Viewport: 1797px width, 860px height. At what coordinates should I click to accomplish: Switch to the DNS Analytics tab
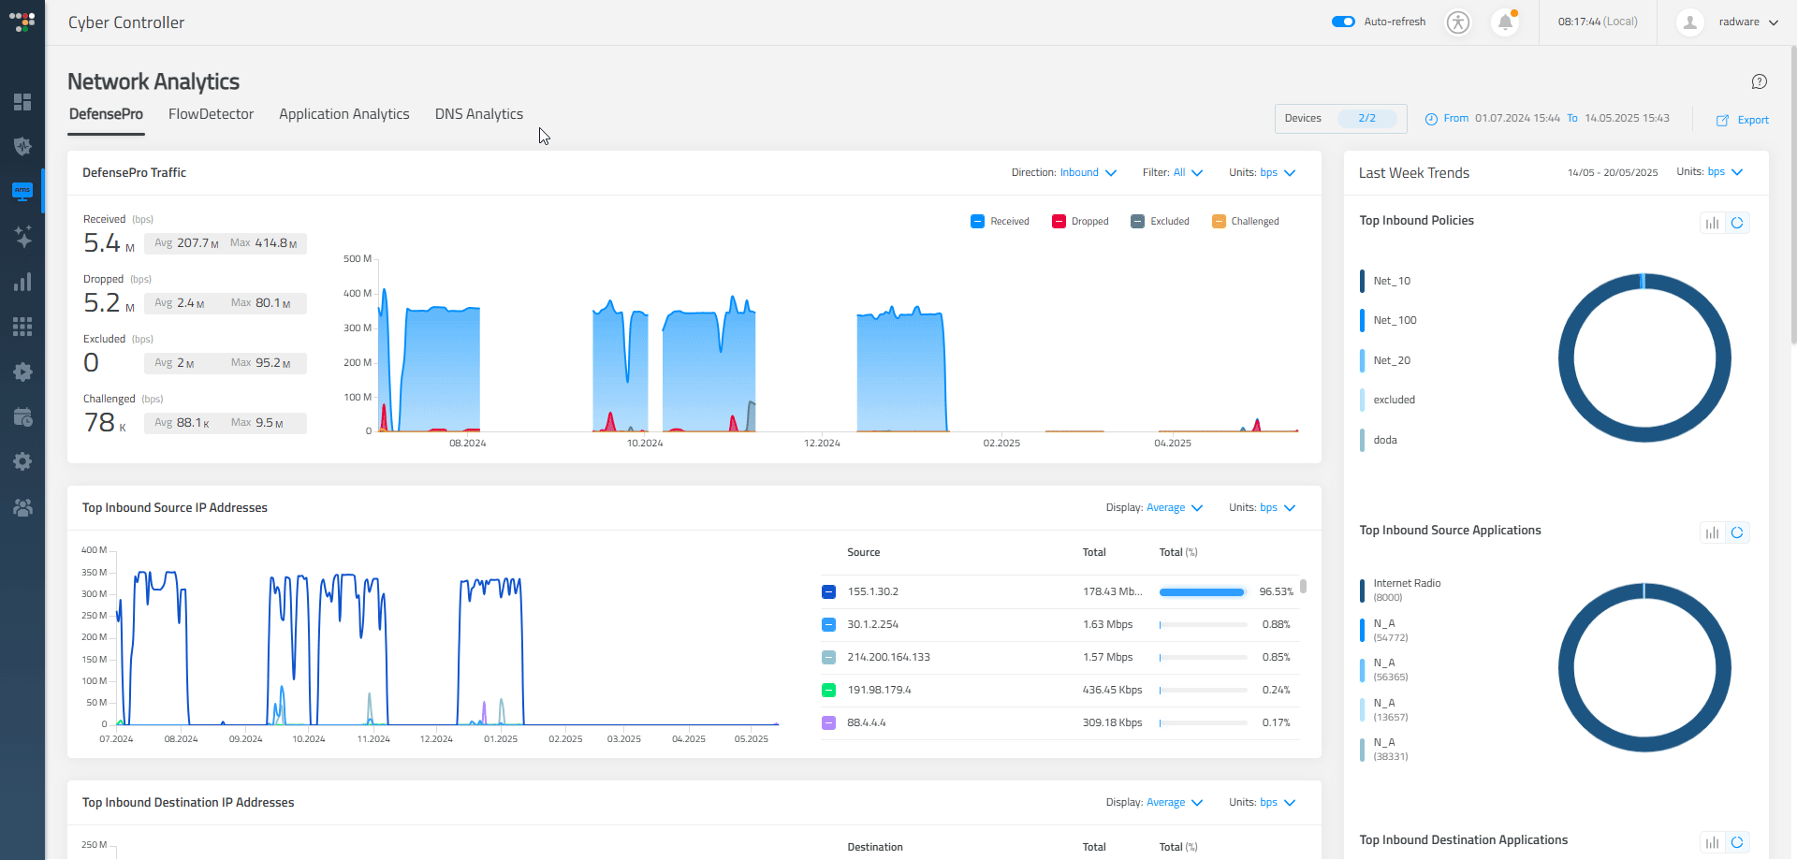click(x=479, y=114)
